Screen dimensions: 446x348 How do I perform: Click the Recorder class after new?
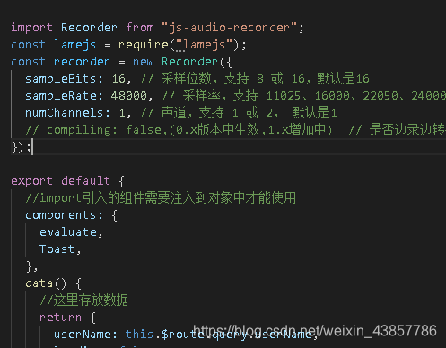[189, 62]
